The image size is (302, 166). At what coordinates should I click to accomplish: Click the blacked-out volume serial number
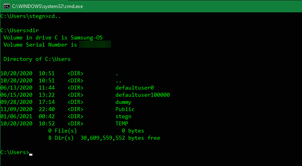click(x=95, y=45)
